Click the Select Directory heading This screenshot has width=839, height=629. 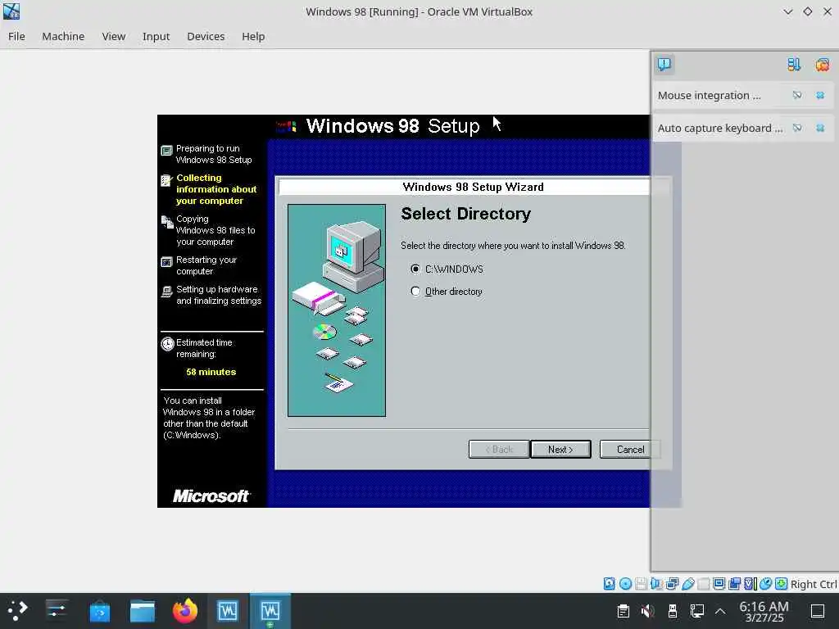(465, 214)
